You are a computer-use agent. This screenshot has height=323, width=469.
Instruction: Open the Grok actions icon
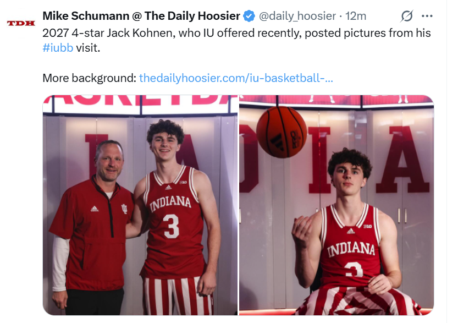pyautogui.click(x=407, y=16)
